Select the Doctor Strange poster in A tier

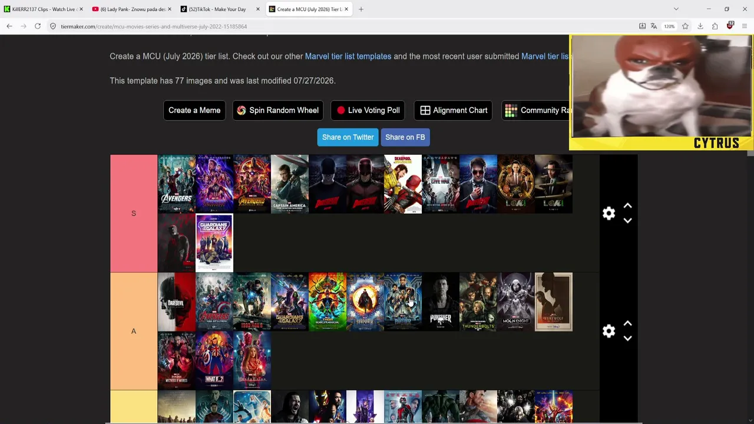tap(365, 302)
